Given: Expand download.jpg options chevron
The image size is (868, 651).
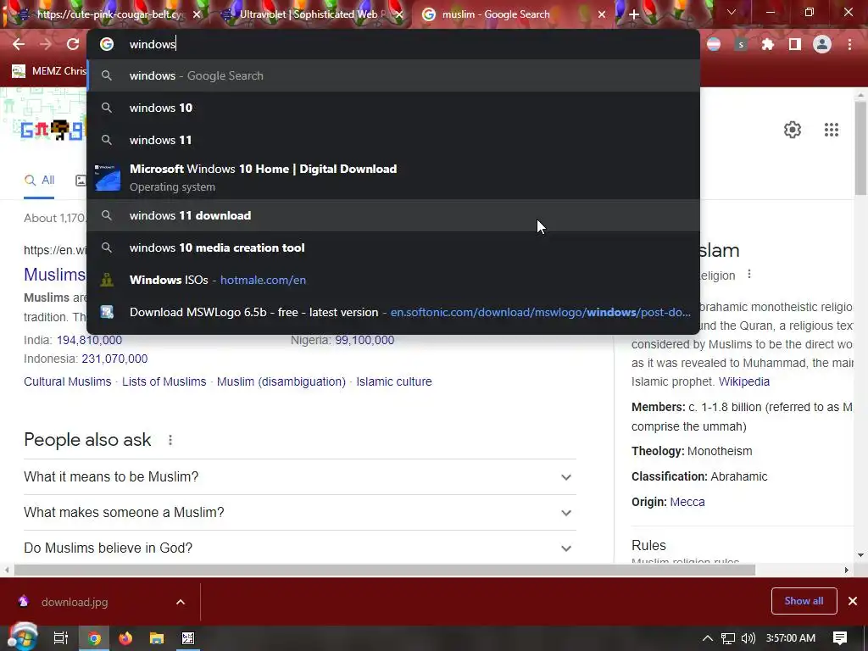Looking at the screenshot, I should [181, 602].
